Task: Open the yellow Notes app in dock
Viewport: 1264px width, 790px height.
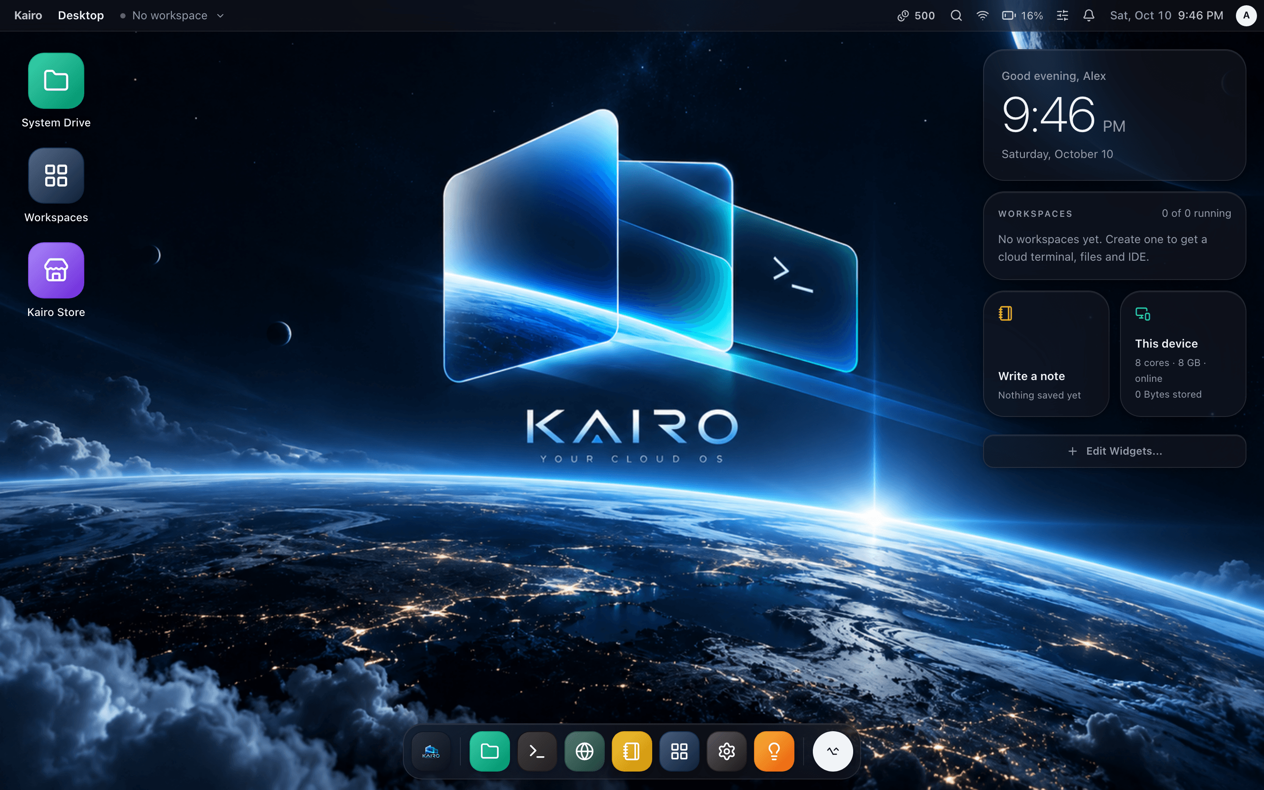Action: pos(632,751)
